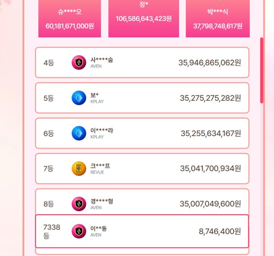Click the 35,946,865,062원 amount in 4등 row
Screen dimensions: 274x256
tap(210, 63)
